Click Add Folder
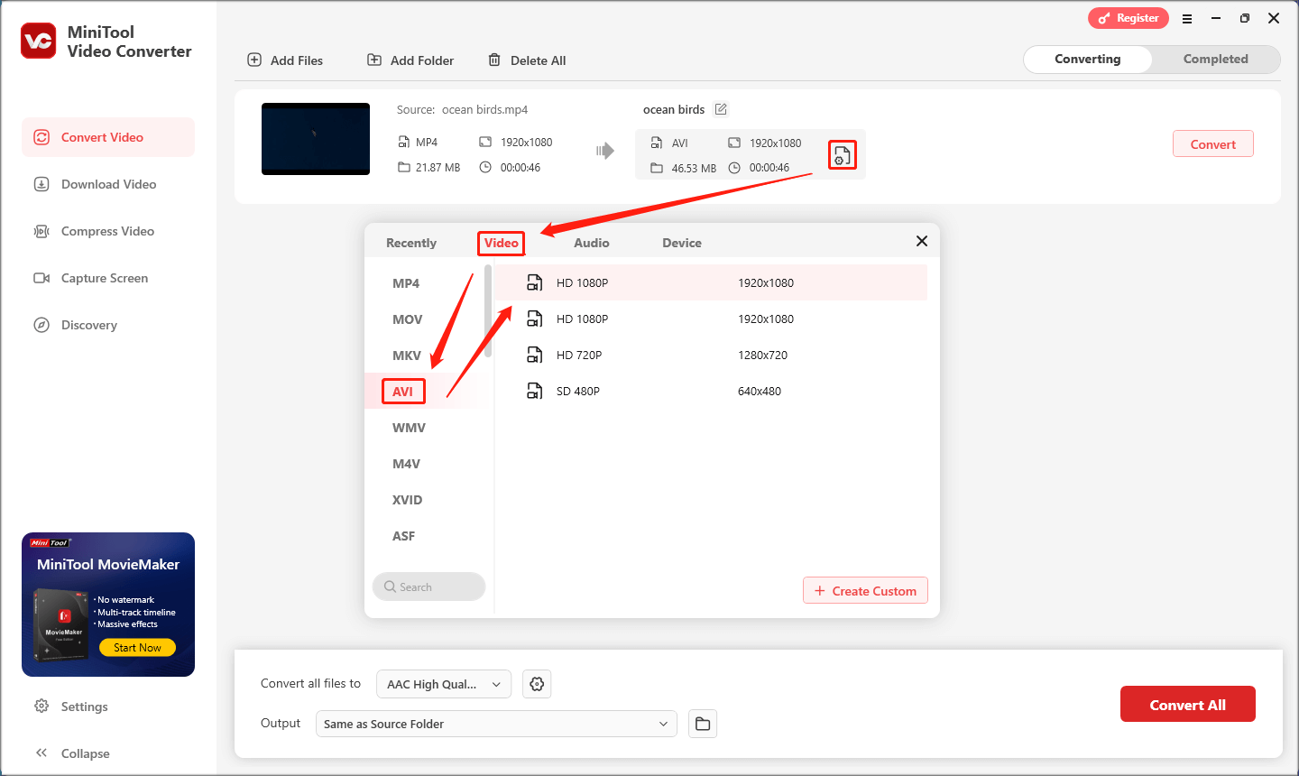1299x776 pixels. point(410,60)
